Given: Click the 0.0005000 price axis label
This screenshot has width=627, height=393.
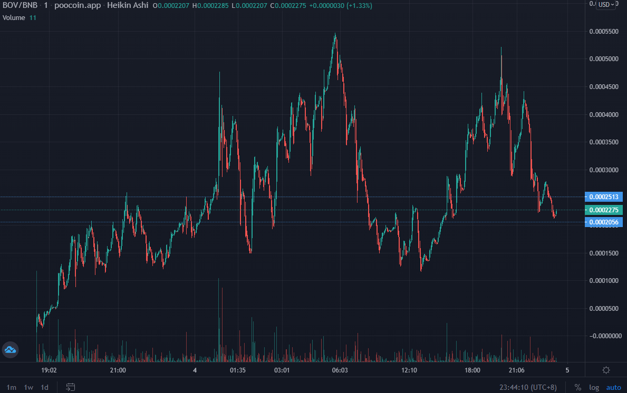Looking at the screenshot, I should pos(604,58).
